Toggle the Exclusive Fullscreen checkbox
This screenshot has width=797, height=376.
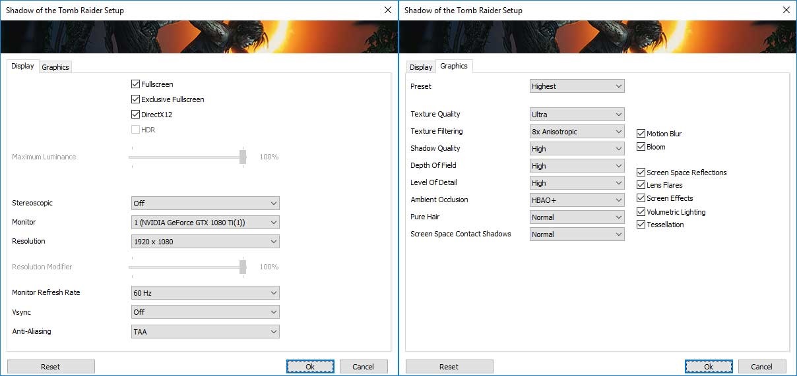click(136, 99)
